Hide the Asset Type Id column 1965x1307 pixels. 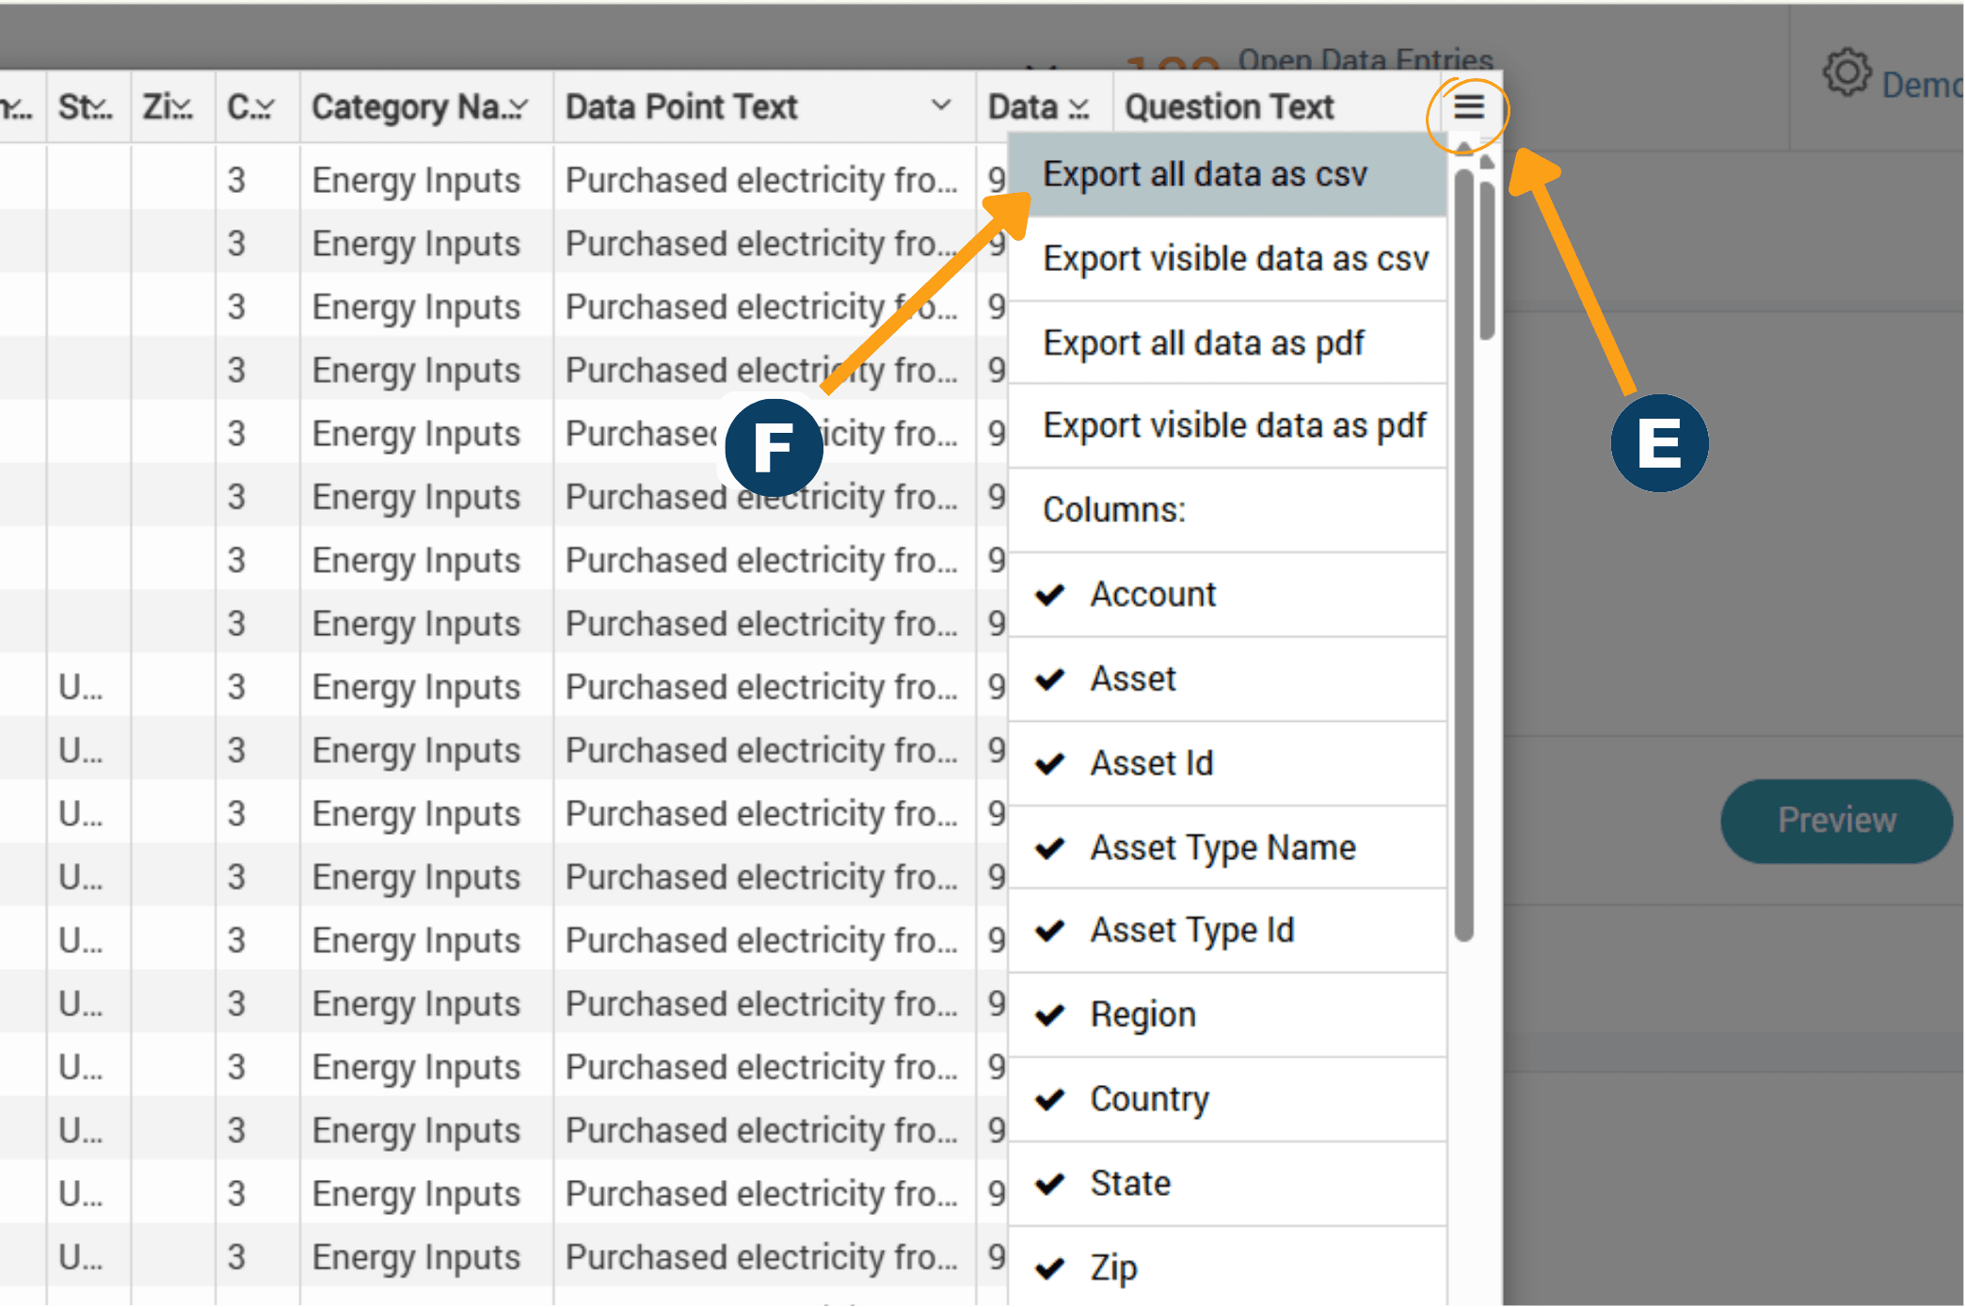pyautogui.click(x=1227, y=931)
